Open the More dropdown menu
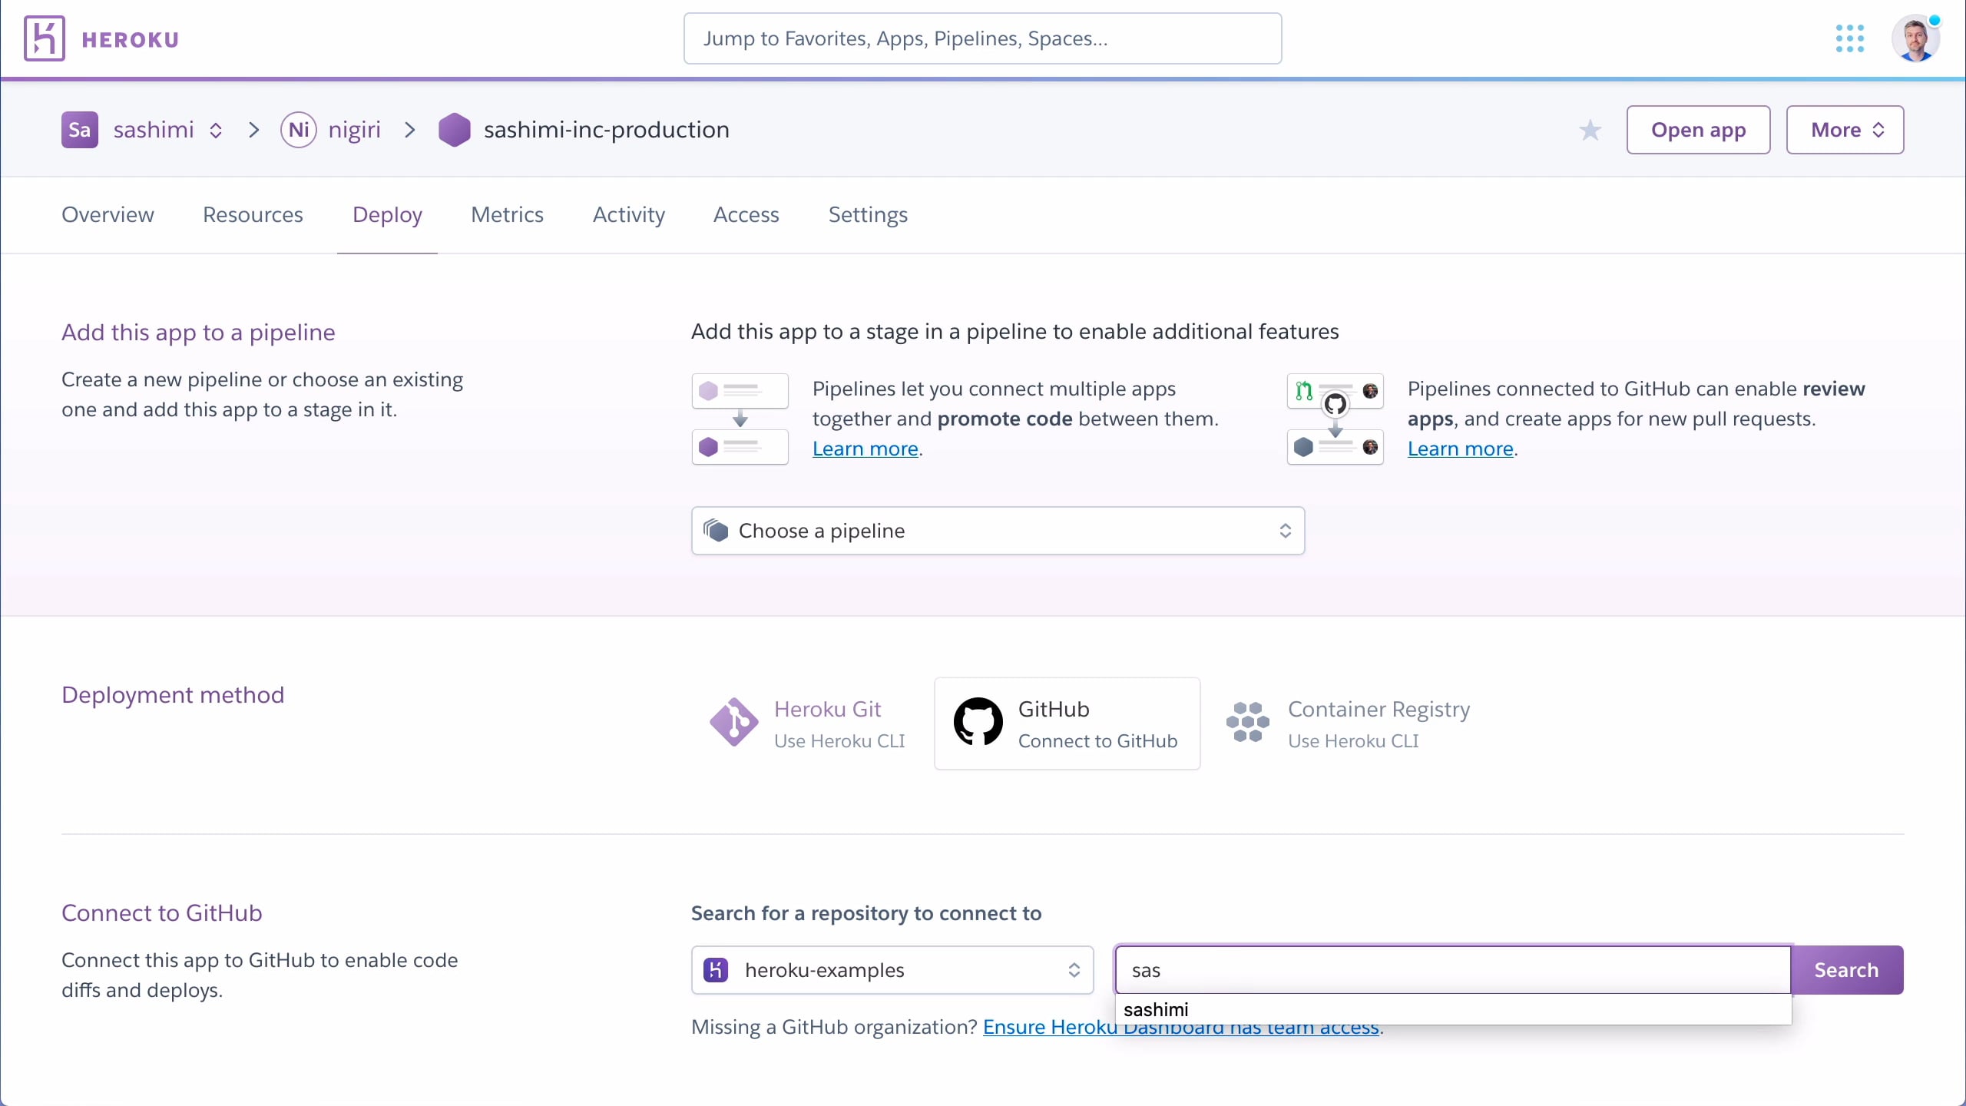 [1845, 130]
